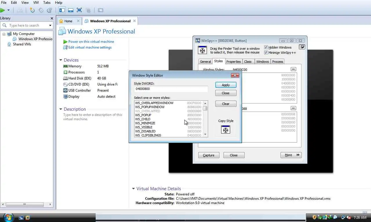Click the description text area
The height and width of the screenshot is (222, 371).
pyautogui.click(x=93, y=117)
